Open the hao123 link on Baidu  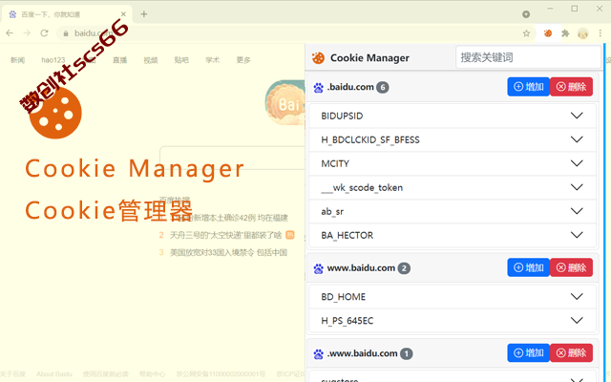pos(53,60)
